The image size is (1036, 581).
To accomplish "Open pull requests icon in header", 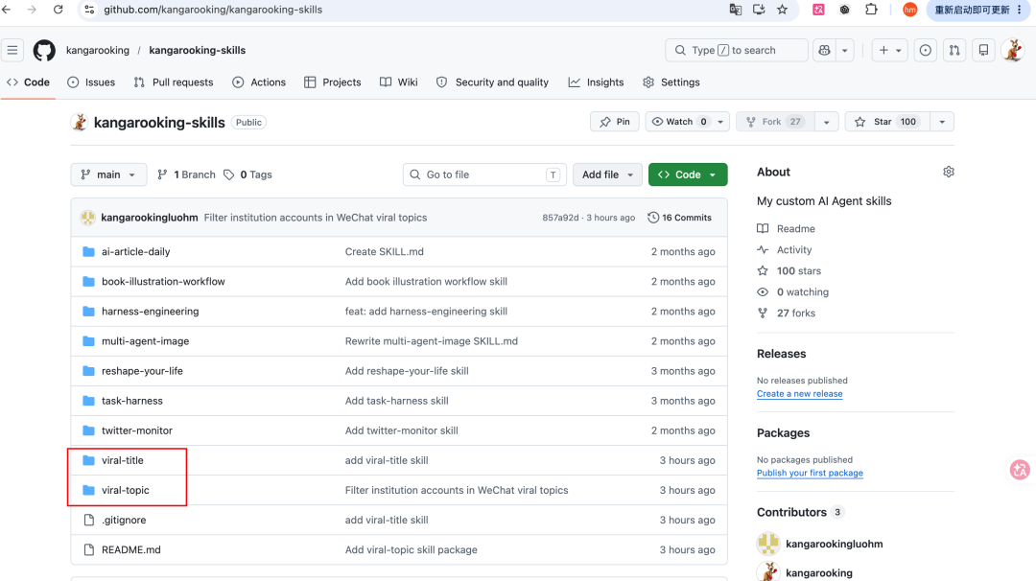I will [954, 50].
